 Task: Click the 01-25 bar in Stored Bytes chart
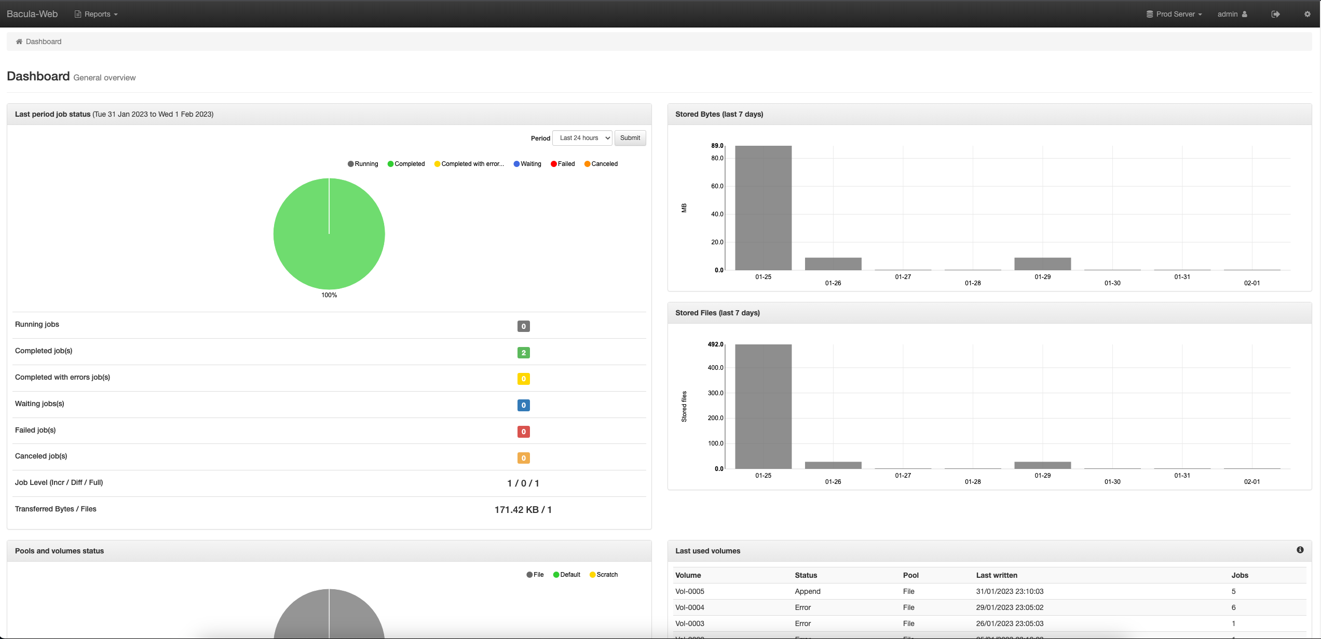coord(764,208)
